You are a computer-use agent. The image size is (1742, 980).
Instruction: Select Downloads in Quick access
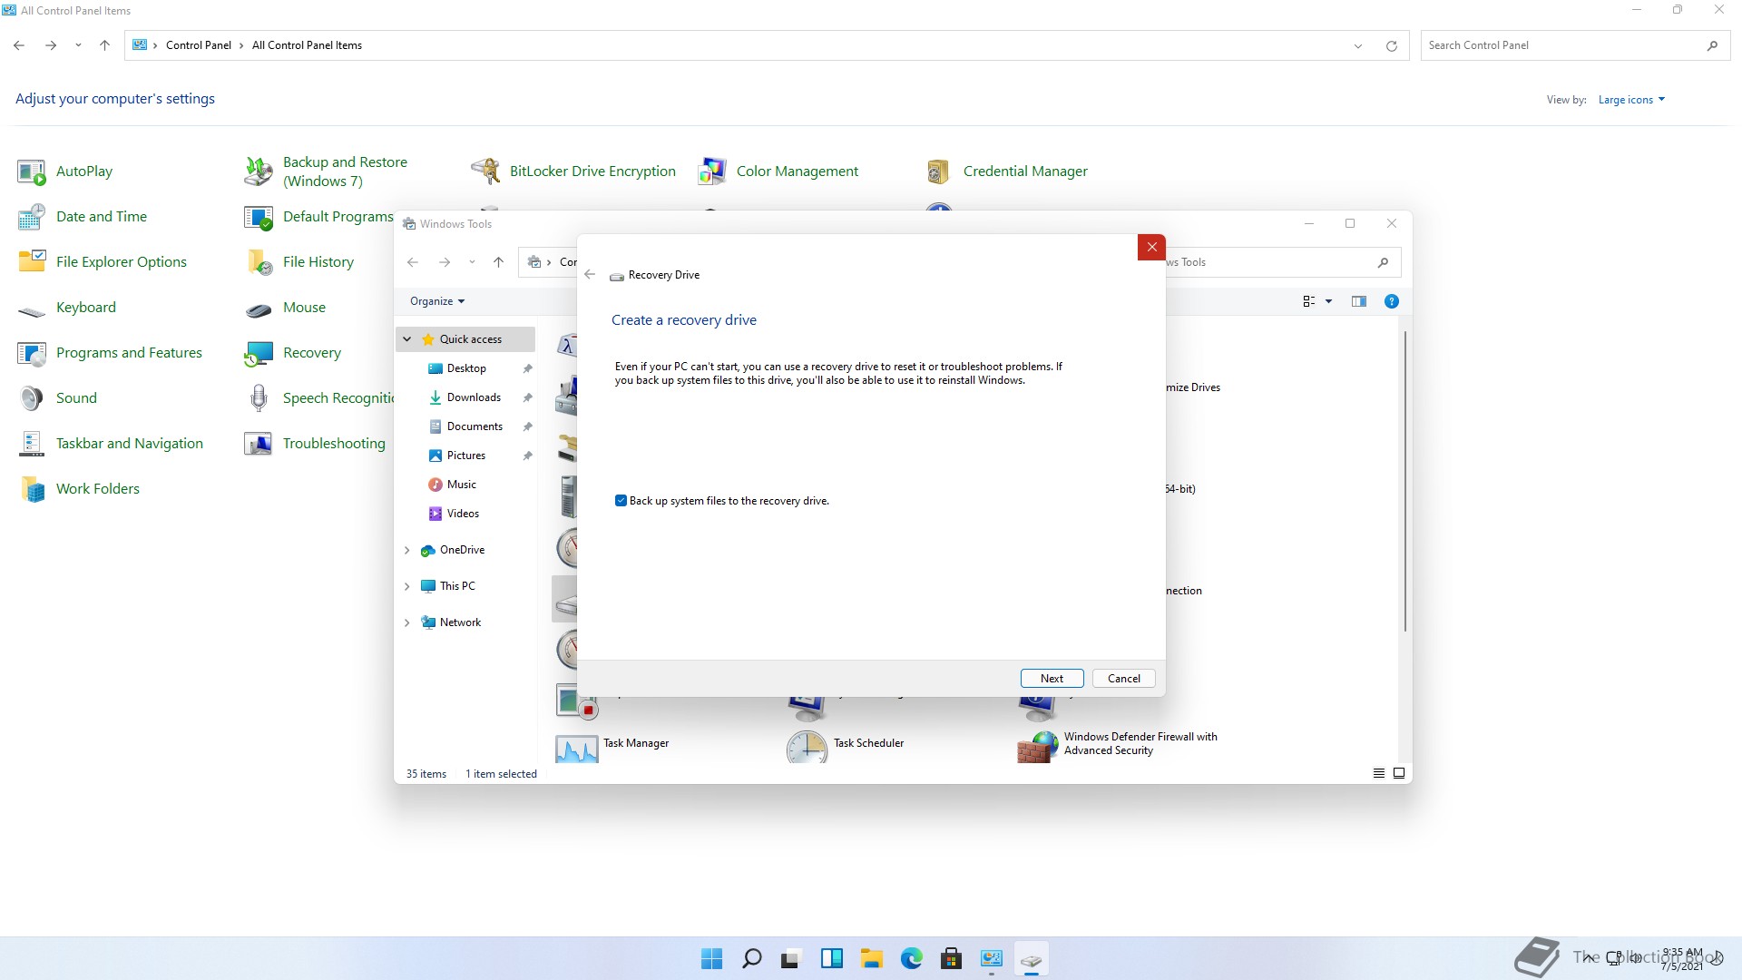coord(474,397)
